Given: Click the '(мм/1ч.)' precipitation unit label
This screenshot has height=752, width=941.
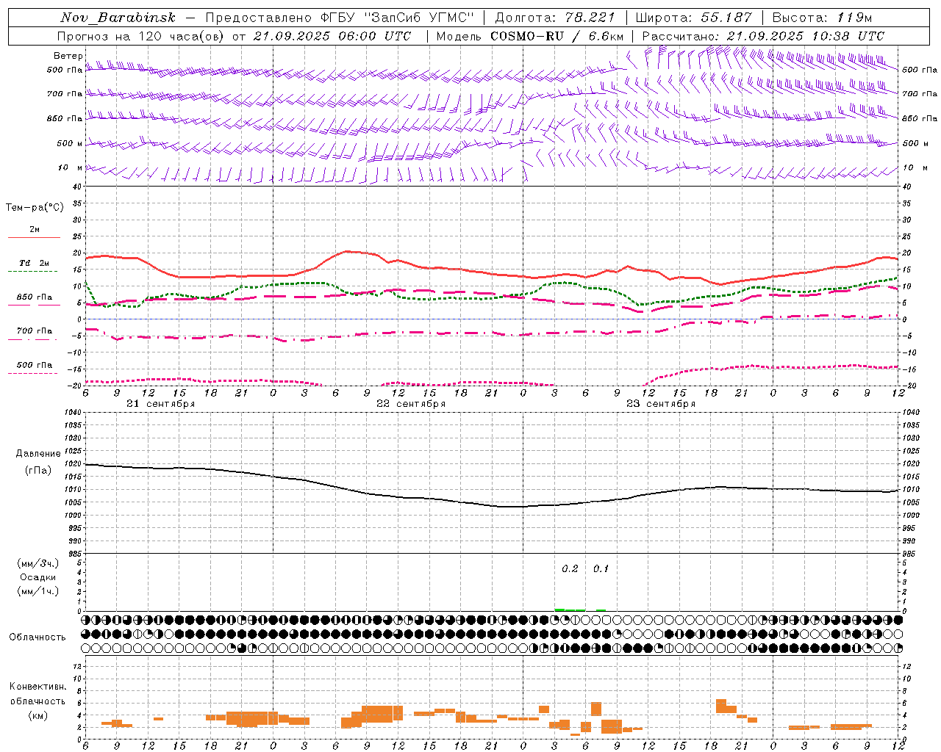Looking at the screenshot, I should (x=37, y=591).
